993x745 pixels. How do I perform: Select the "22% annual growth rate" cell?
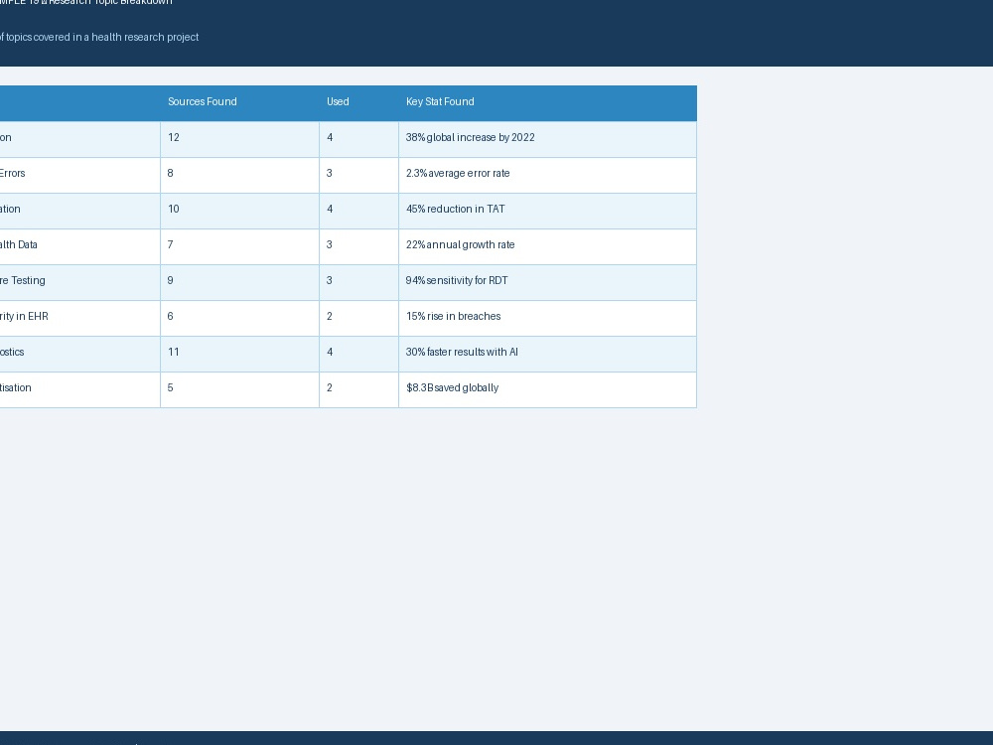[x=548, y=245]
